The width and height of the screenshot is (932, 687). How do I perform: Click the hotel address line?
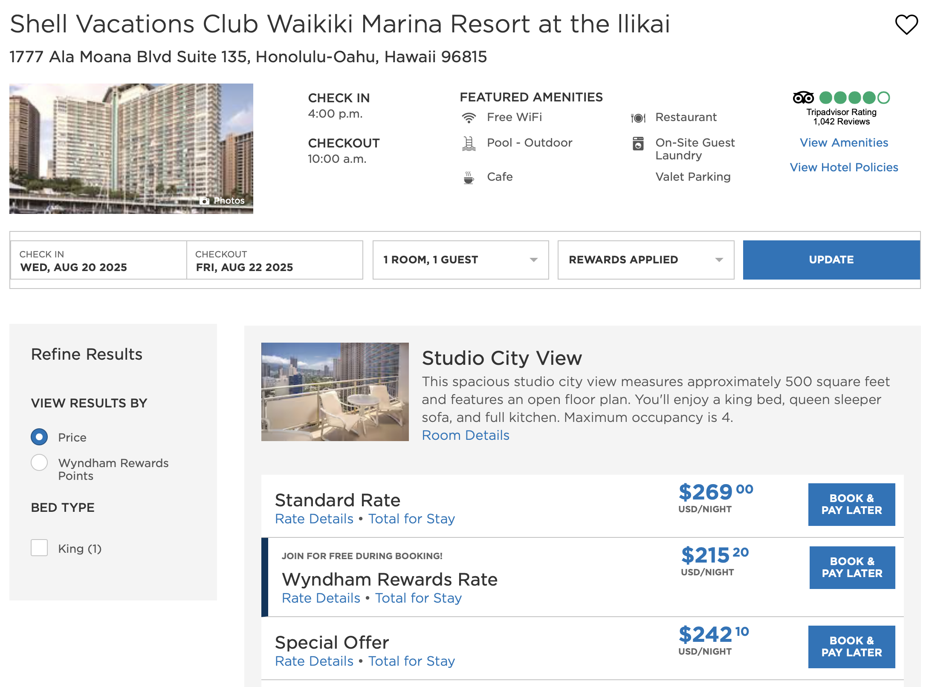[x=248, y=57]
